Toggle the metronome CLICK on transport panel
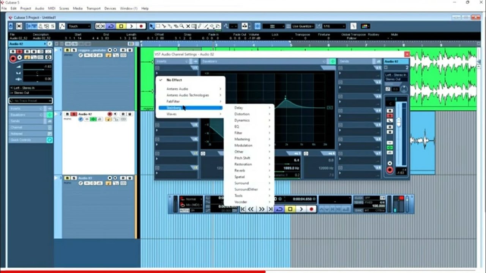486x273 pixels. coord(358,198)
